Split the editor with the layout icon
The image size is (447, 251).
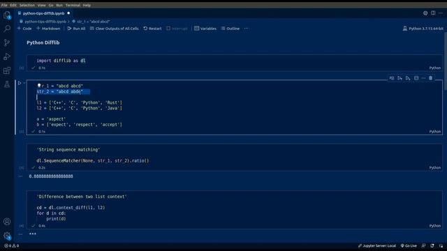click(x=433, y=13)
